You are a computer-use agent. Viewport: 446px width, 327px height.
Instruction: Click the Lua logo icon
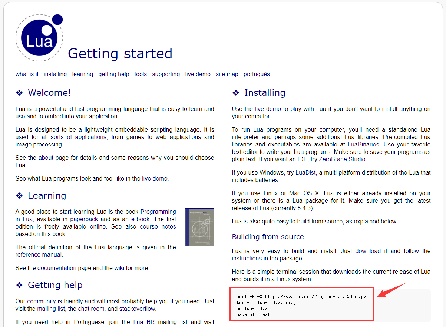click(x=39, y=38)
